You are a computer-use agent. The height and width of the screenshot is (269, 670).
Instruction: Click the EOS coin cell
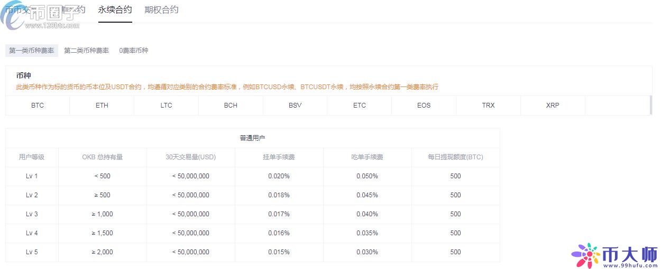(424, 105)
